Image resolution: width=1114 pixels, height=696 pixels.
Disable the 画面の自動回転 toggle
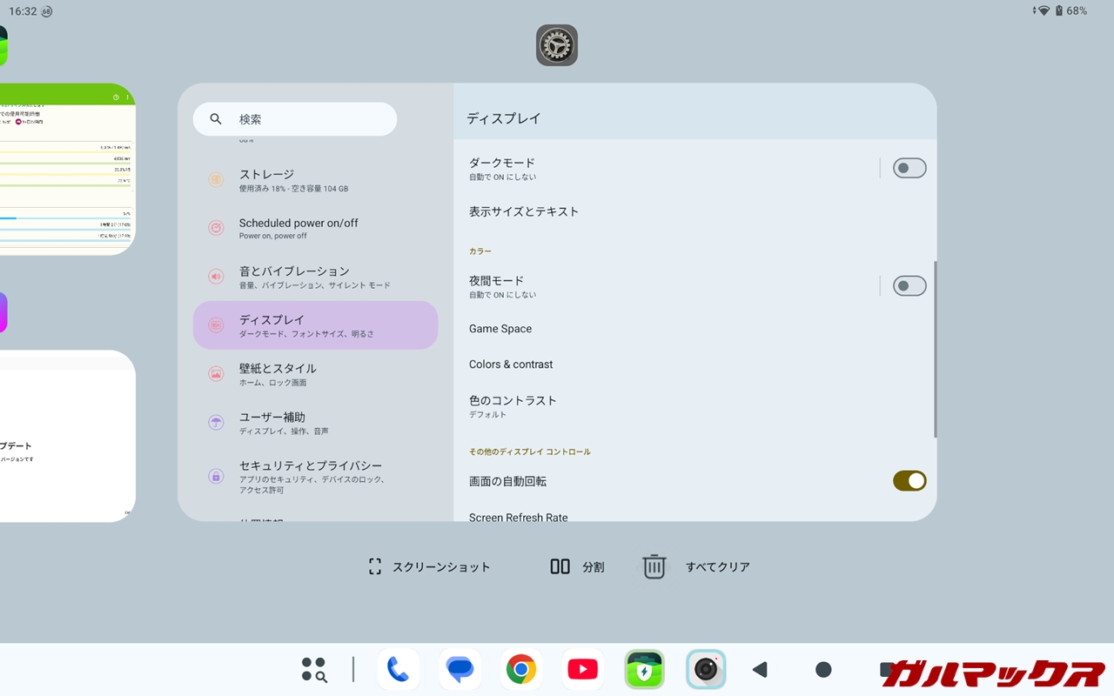click(x=909, y=481)
